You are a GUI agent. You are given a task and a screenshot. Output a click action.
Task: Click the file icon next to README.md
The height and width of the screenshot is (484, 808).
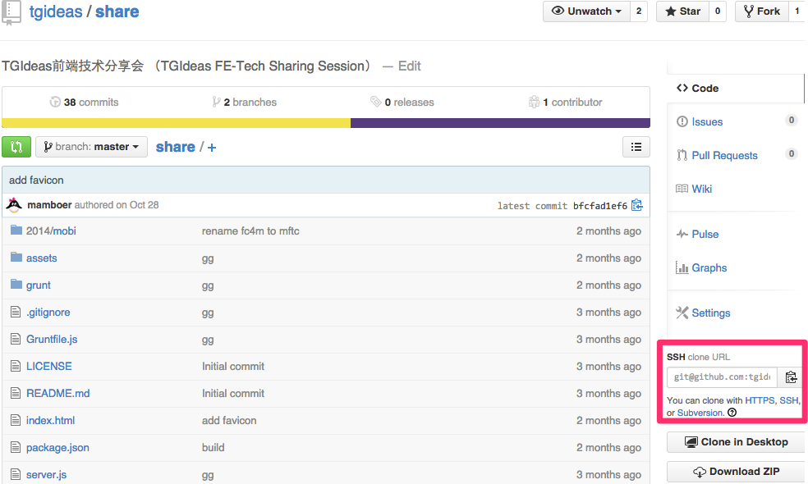tap(16, 393)
